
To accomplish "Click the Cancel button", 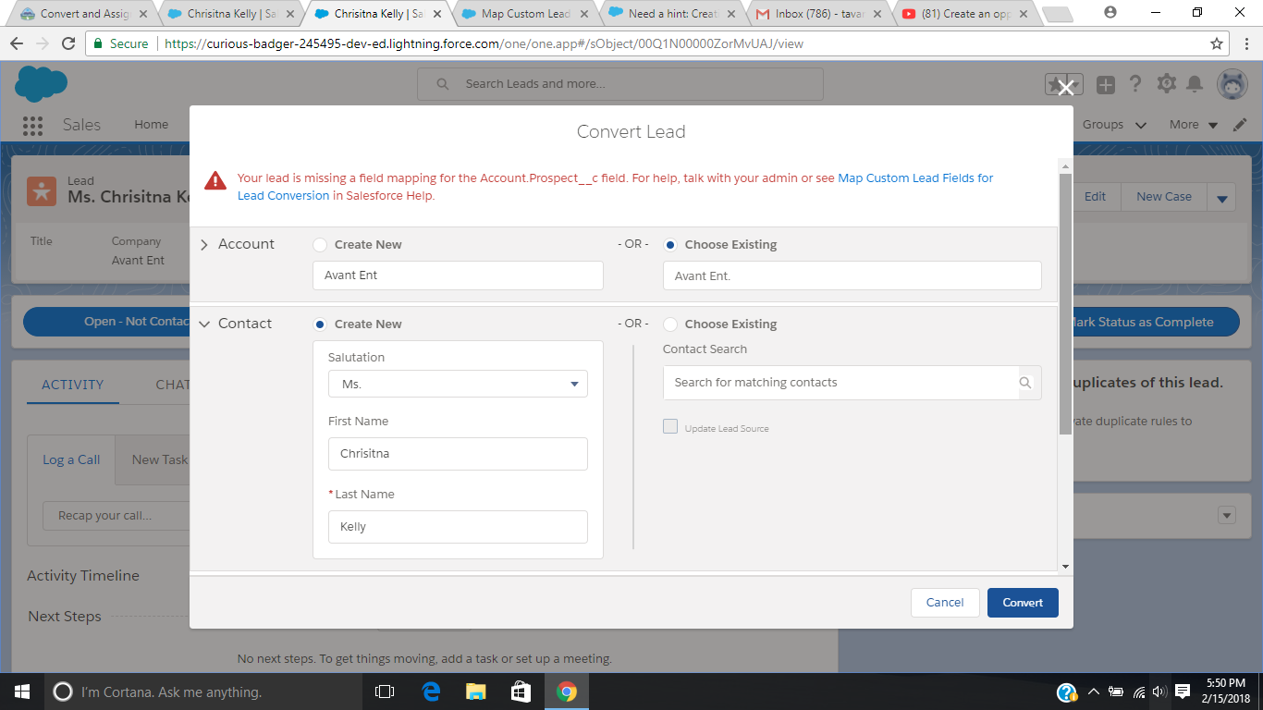I will coord(945,603).
